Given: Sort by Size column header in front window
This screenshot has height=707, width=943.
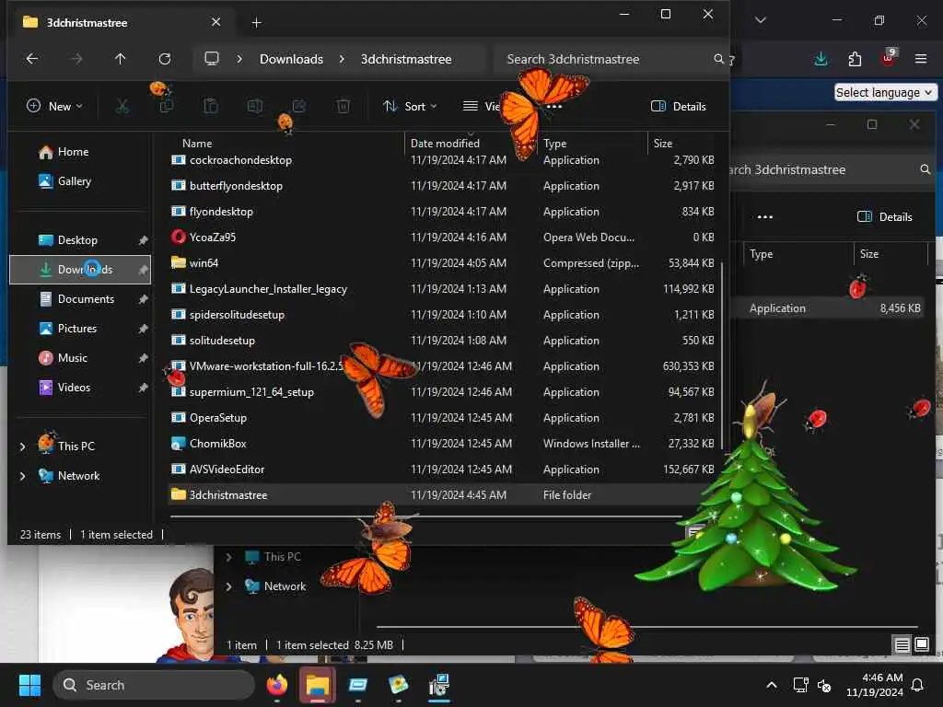Looking at the screenshot, I should (x=663, y=144).
